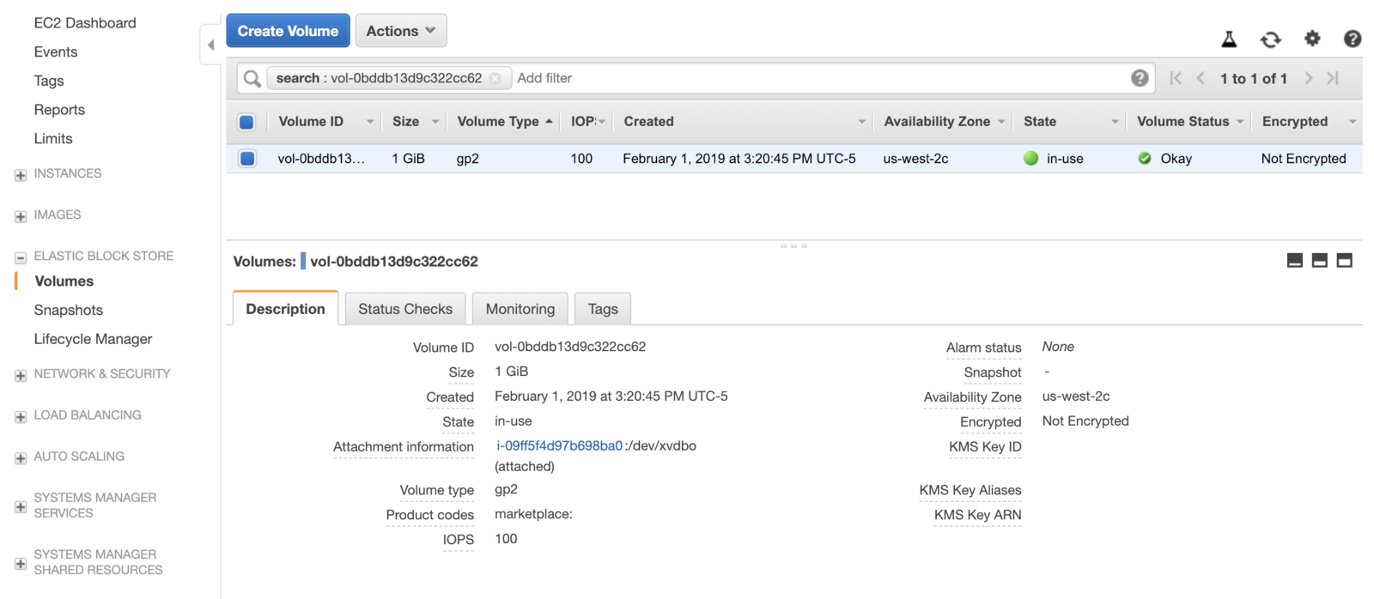Click the green in-use state indicator

pos(1031,158)
